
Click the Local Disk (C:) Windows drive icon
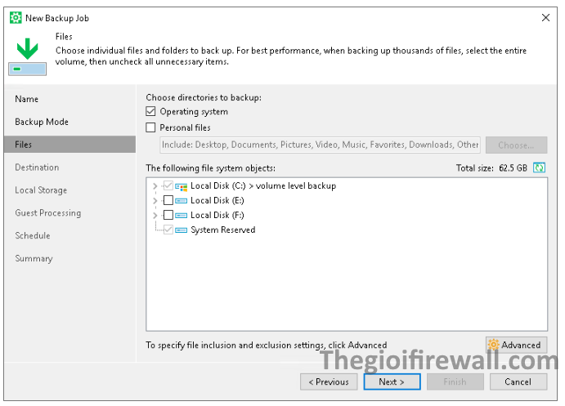coord(181,186)
